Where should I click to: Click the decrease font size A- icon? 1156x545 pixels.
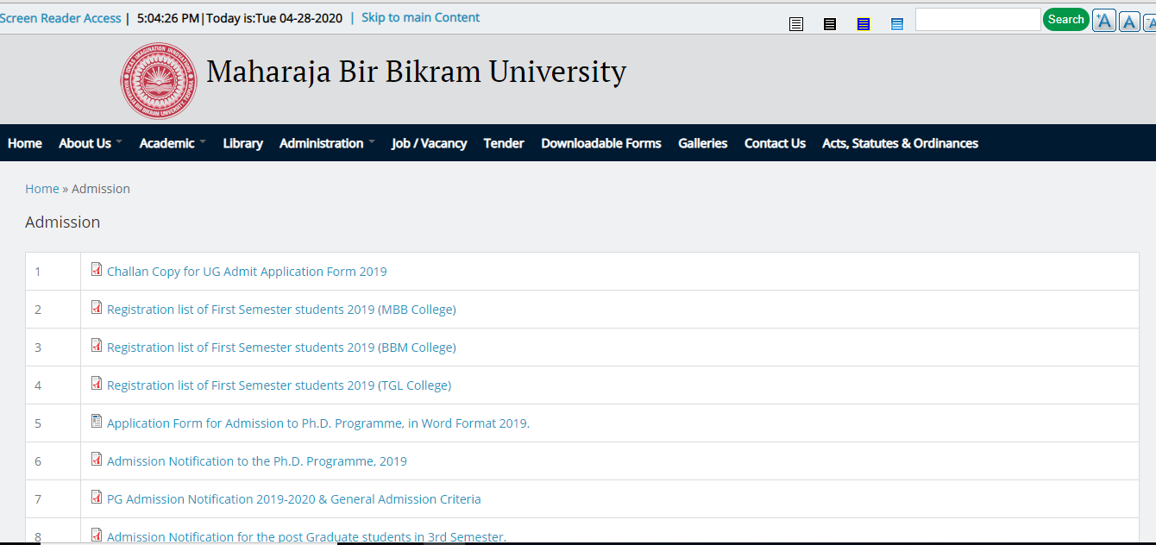pyautogui.click(x=1150, y=21)
